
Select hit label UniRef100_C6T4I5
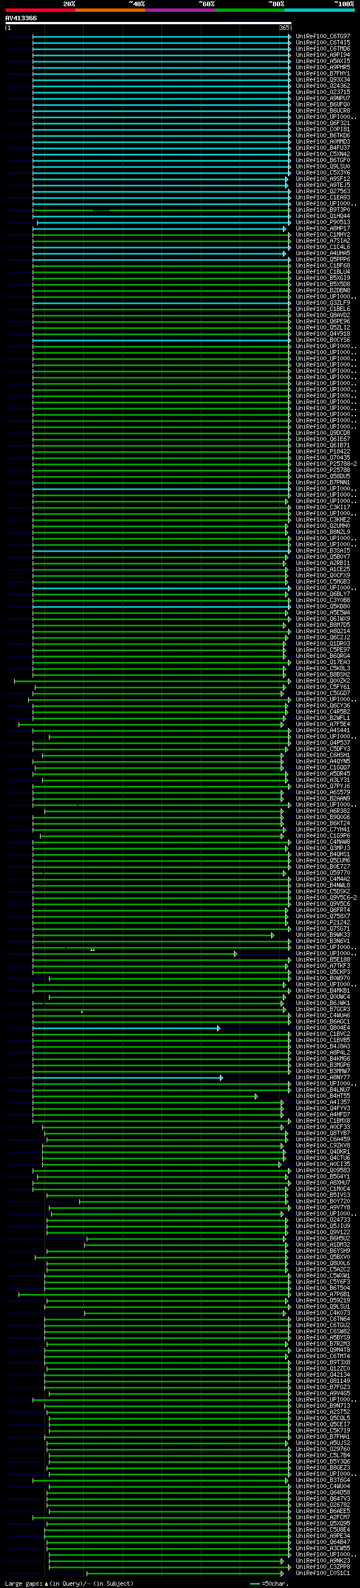pyautogui.click(x=323, y=43)
